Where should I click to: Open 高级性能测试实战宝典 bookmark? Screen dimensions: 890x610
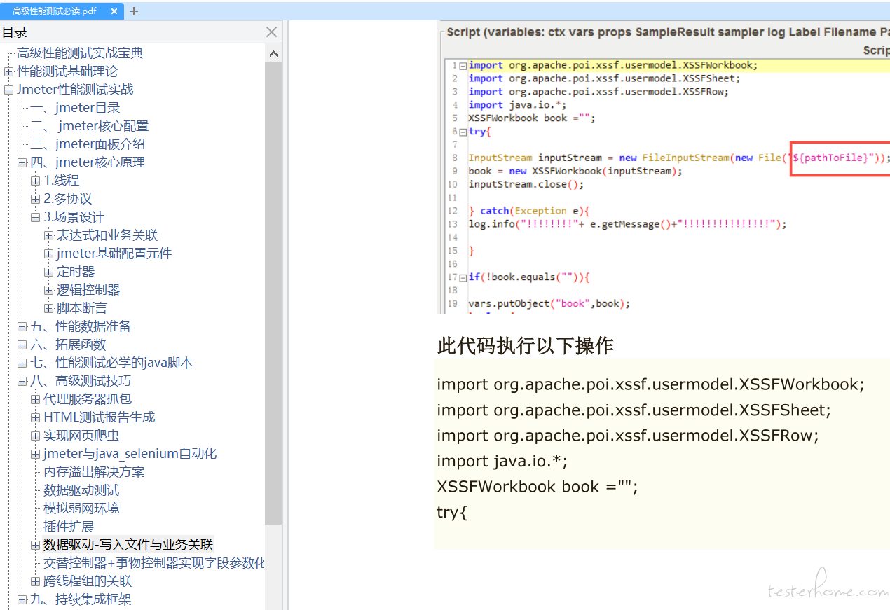coord(80,53)
